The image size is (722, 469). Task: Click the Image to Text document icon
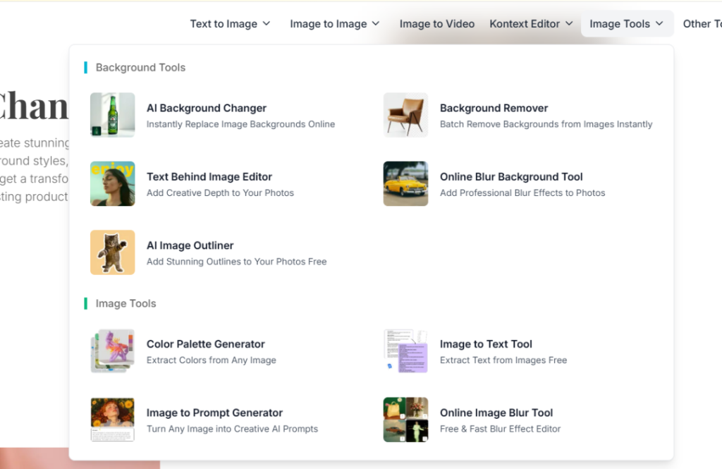click(x=405, y=351)
